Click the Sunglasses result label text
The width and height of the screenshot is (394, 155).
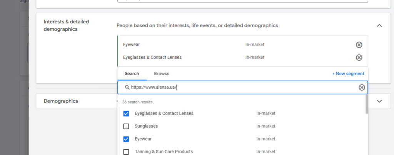pos(146,126)
